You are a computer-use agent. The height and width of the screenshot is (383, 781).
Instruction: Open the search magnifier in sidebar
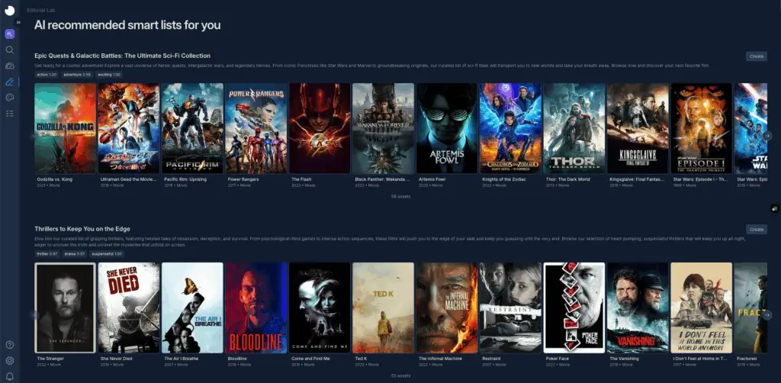(9, 50)
